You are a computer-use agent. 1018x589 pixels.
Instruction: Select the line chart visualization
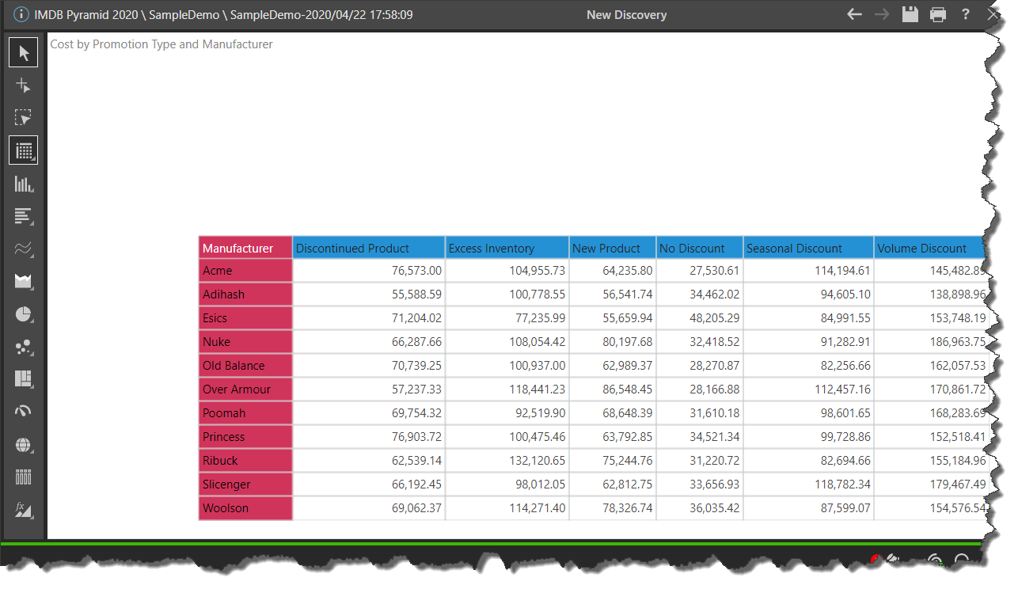point(23,249)
